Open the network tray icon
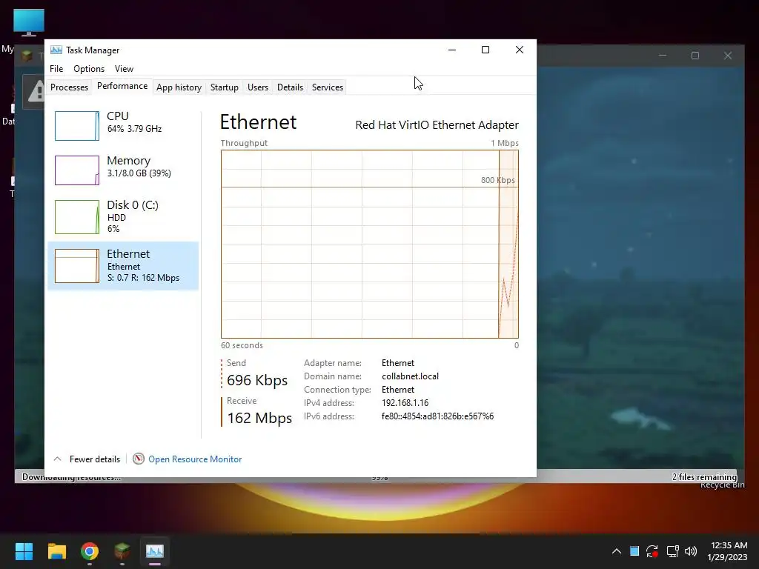The height and width of the screenshot is (569, 759). point(672,551)
